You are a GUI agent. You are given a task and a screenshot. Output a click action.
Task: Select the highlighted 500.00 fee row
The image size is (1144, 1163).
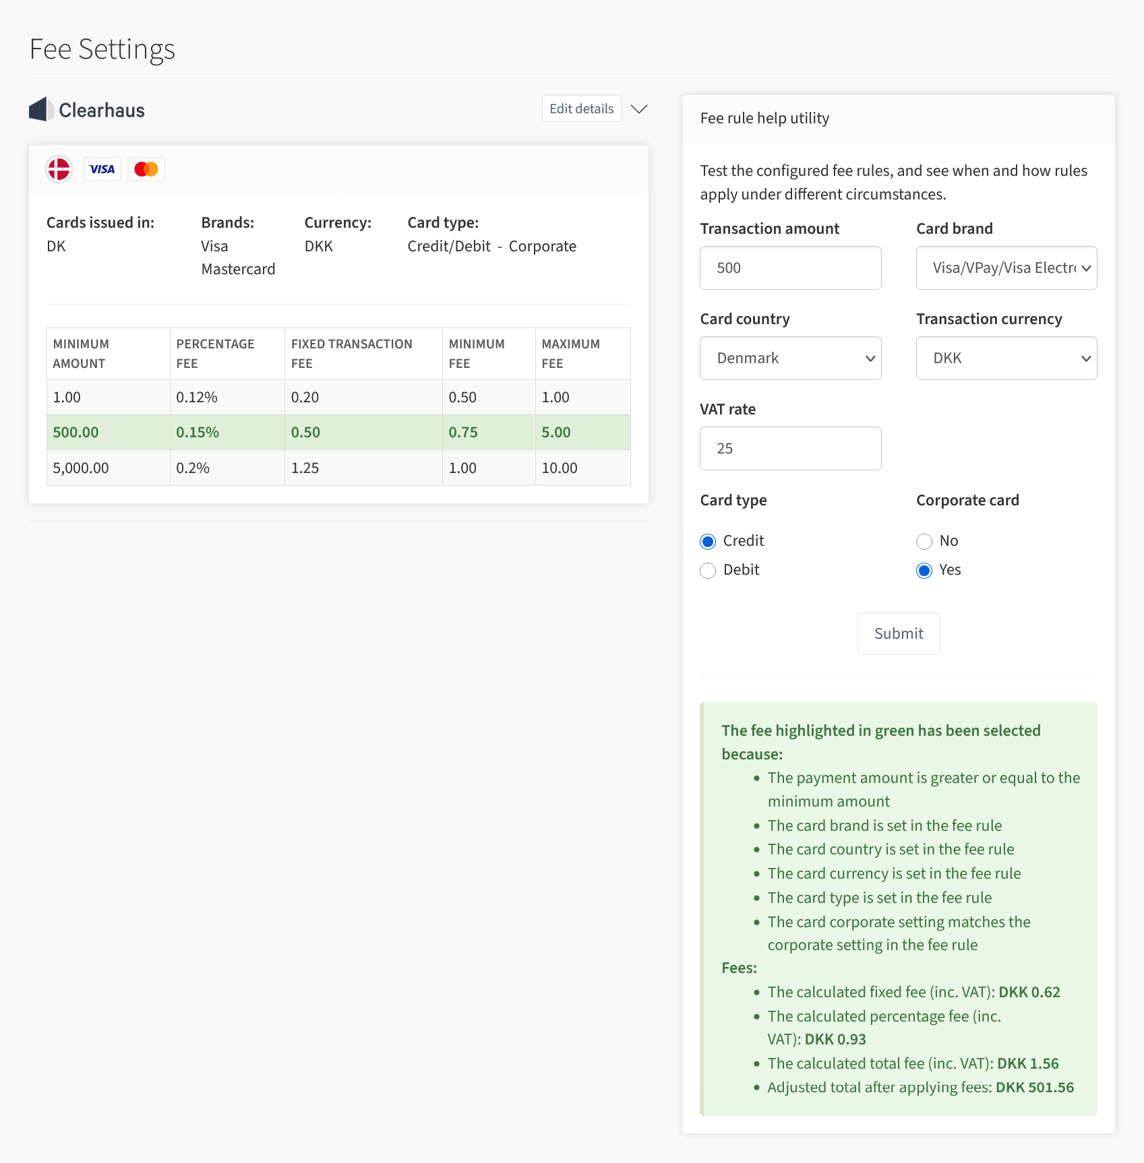pyautogui.click(x=337, y=432)
